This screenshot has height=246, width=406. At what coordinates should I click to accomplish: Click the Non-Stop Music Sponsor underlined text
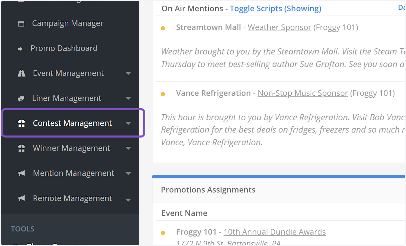click(x=302, y=93)
